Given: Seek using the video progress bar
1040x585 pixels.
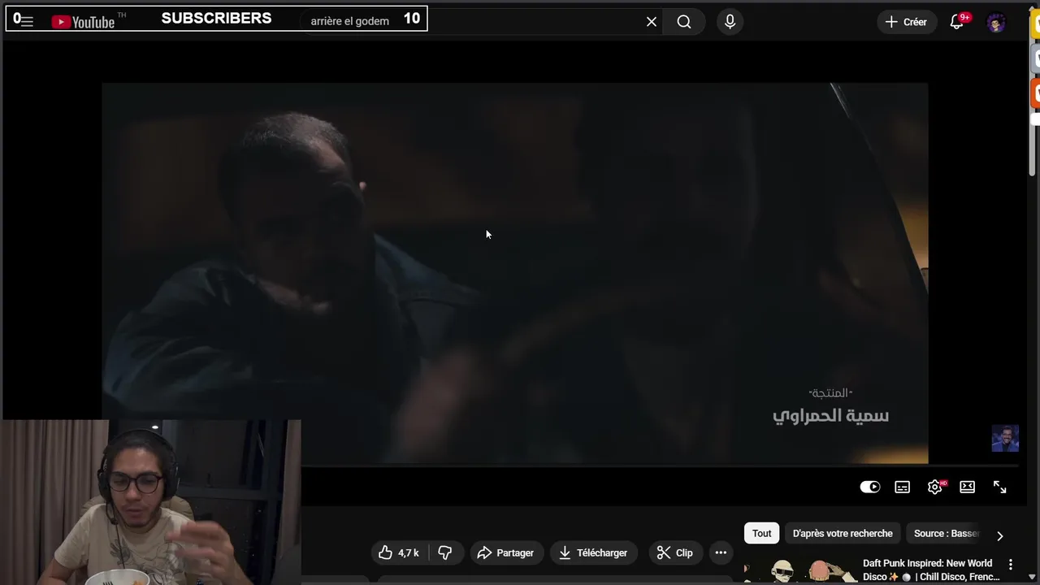Looking at the screenshot, I should tap(660, 466).
